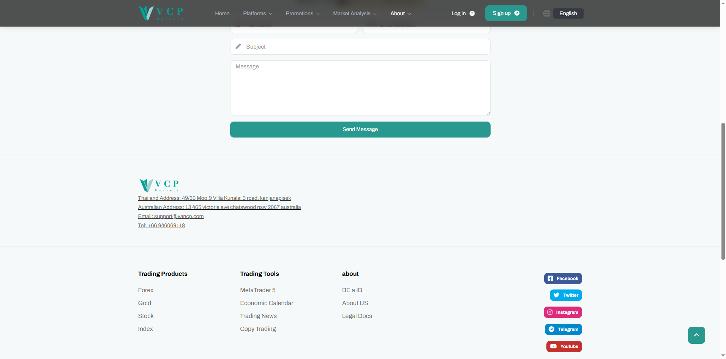Click the VCP Markets logo in header
726x359 pixels.
(161, 13)
